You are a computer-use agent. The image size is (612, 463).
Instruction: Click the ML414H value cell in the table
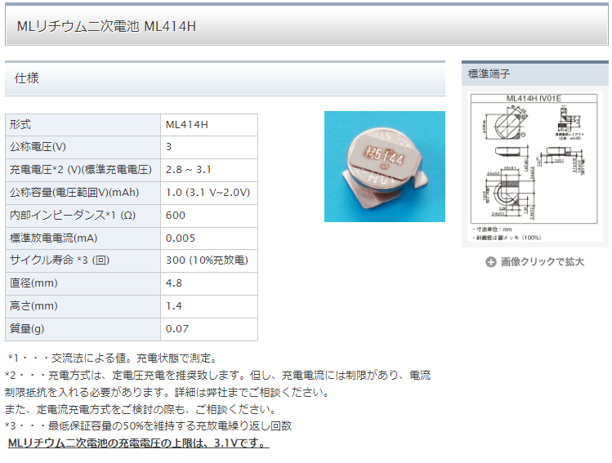point(209,125)
